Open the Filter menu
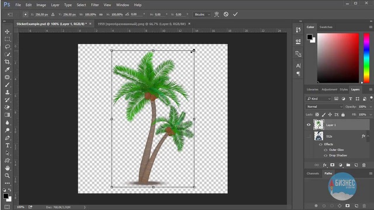Screen dimensions: 374x210 coord(95,5)
